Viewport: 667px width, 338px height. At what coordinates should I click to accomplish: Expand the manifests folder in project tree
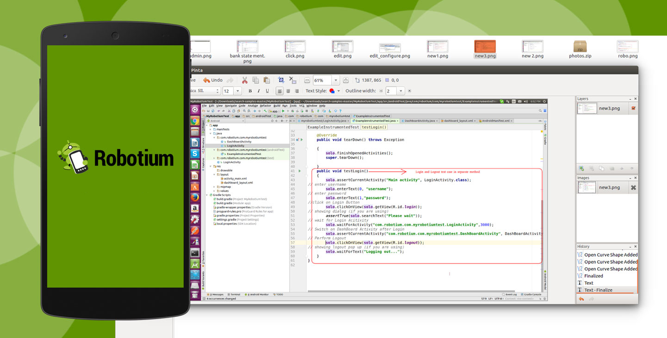point(211,129)
